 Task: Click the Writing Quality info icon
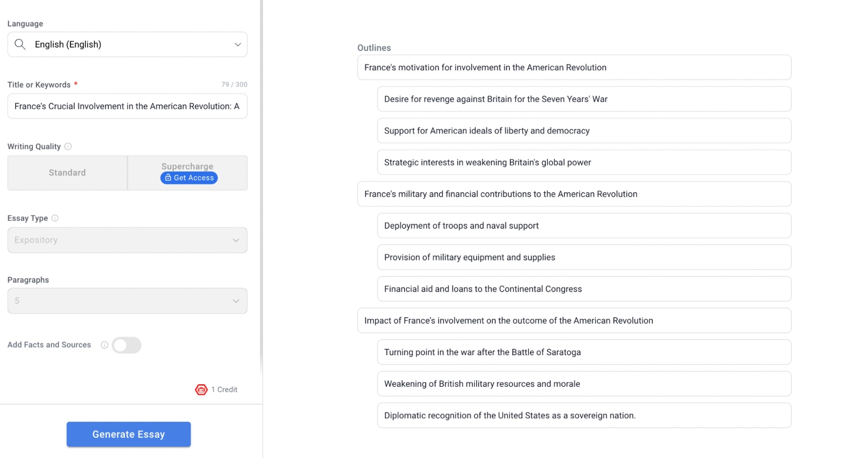(68, 147)
